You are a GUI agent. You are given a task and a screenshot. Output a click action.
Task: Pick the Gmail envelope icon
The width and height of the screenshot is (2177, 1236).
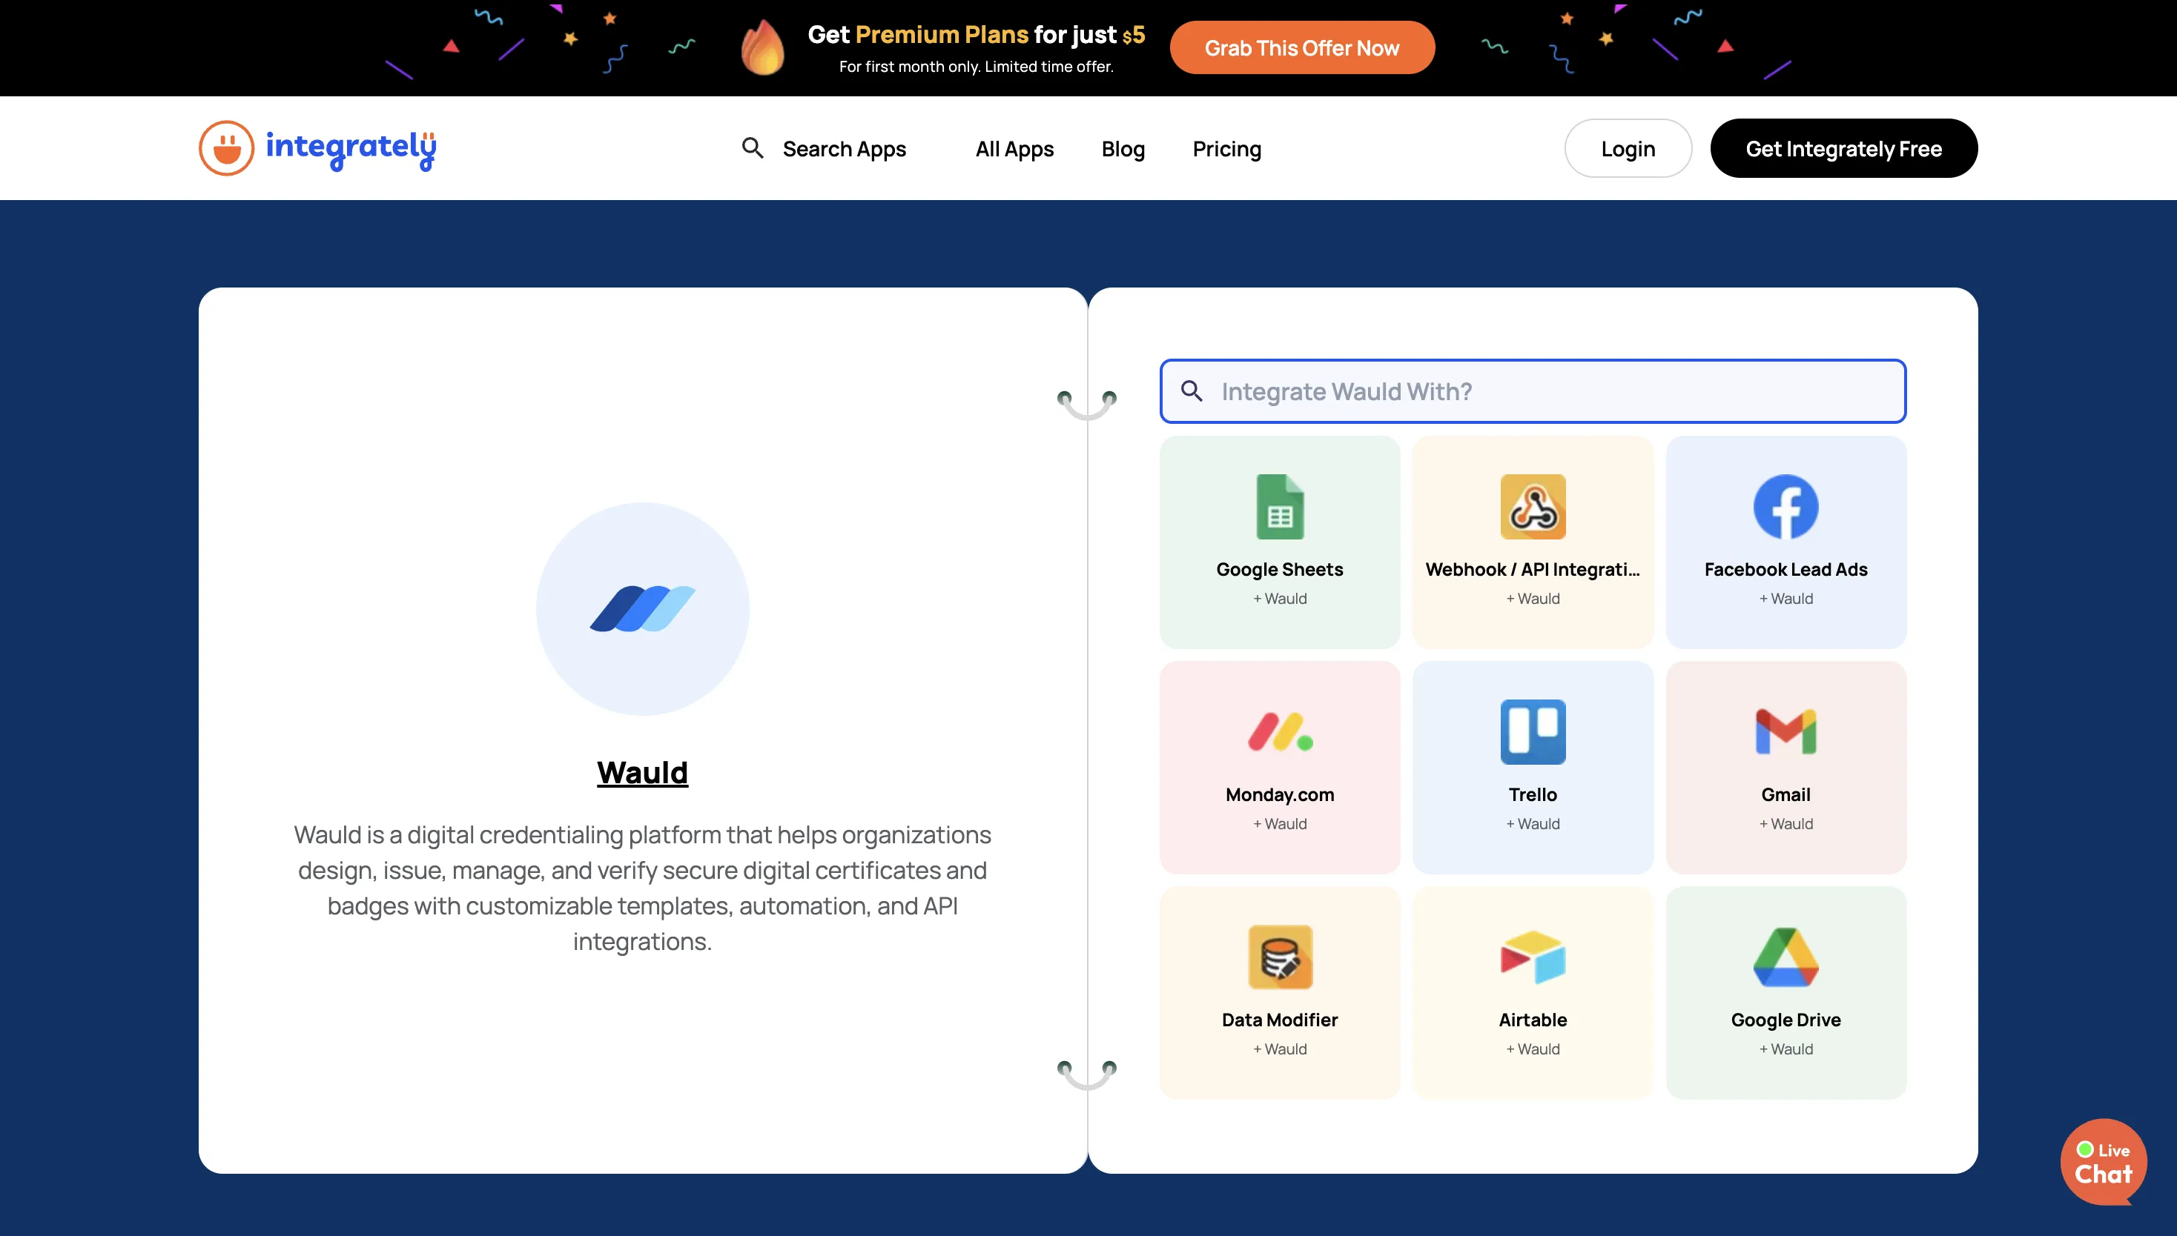pos(1785,732)
